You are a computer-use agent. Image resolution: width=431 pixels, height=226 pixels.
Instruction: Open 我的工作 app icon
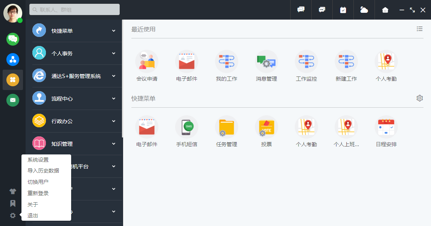pos(227,62)
